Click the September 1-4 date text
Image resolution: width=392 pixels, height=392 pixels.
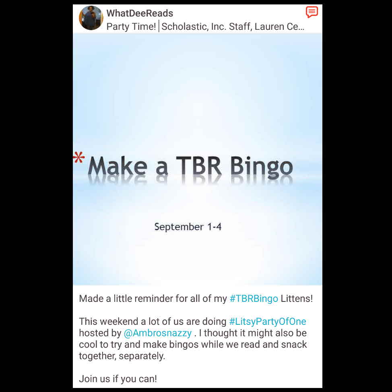pos(188,227)
